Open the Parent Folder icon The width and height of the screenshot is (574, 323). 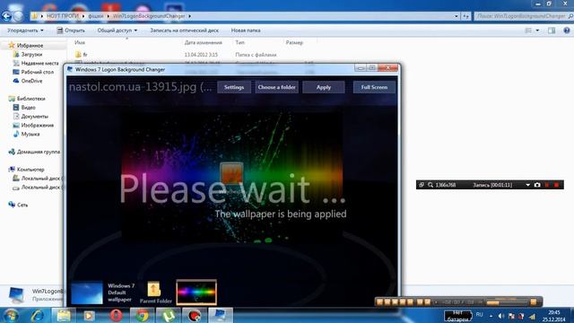point(154,289)
